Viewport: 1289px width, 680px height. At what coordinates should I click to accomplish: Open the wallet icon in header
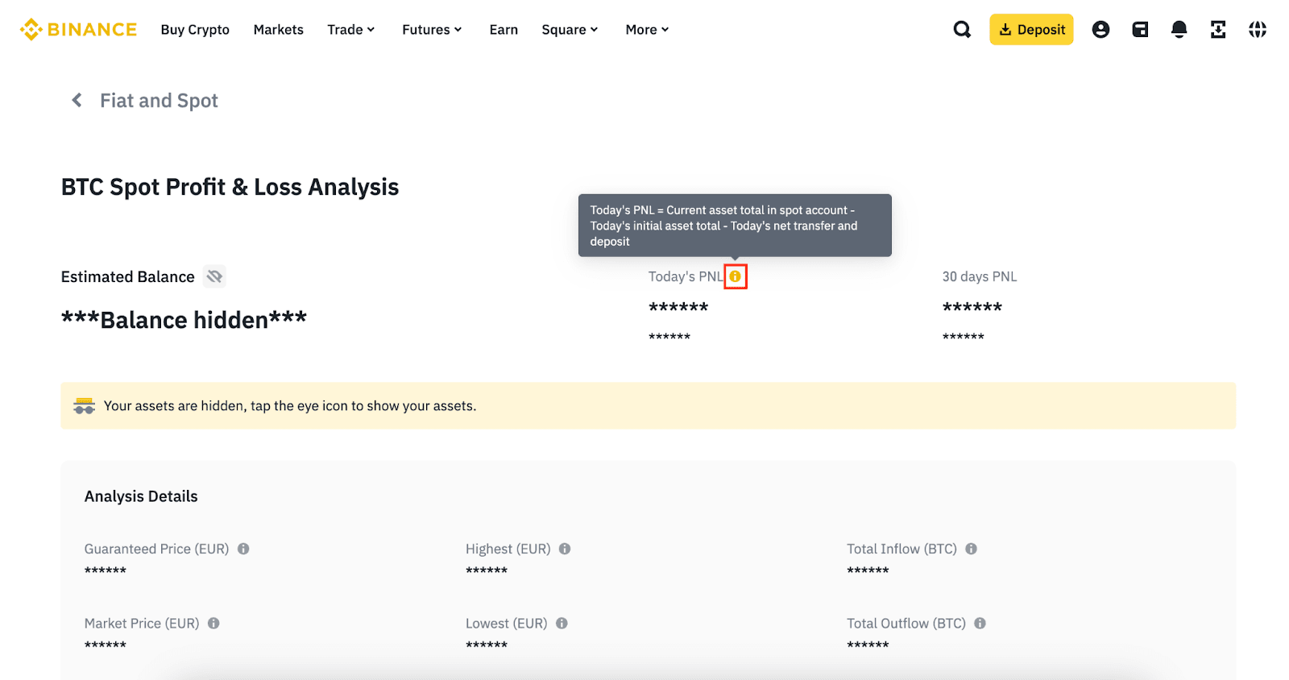pos(1140,30)
